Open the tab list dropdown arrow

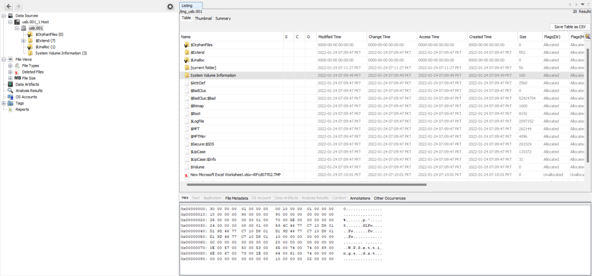(583, 4)
